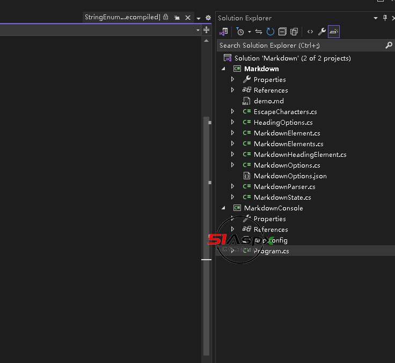Expand the MarkdownState.cs node
This screenshot has width=395, height=363.
(x=232, y=197)
